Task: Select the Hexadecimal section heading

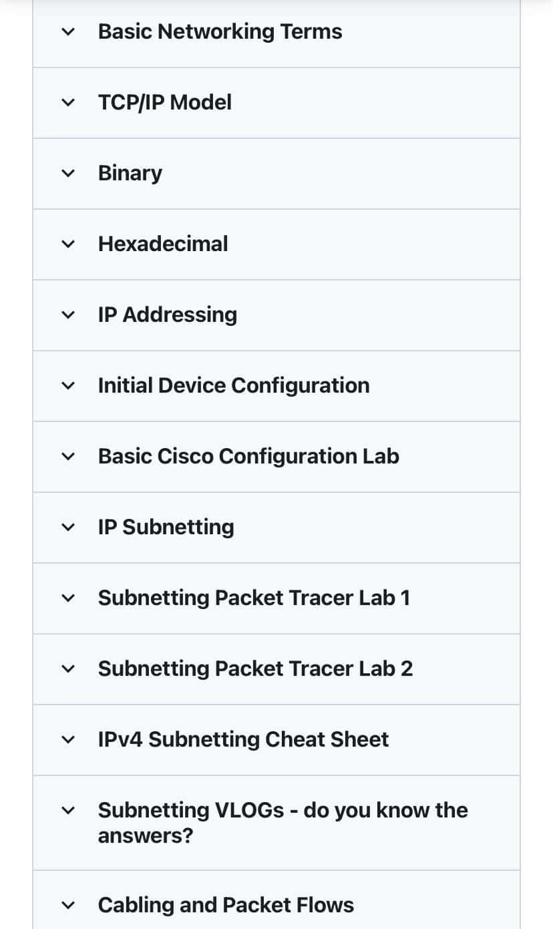Action: pyautogui.click(x=163, y=244)
